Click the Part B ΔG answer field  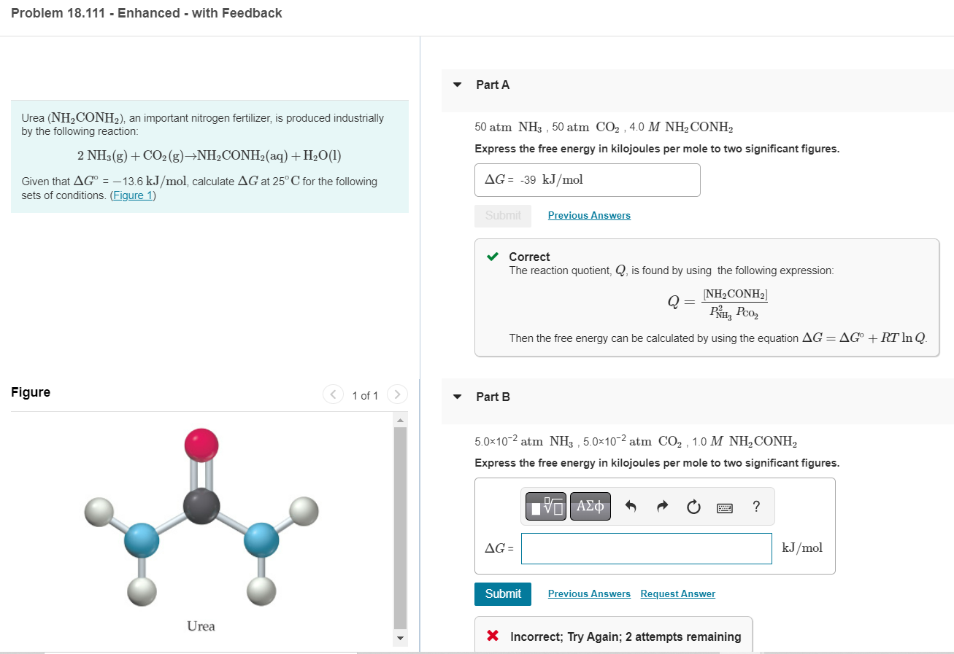[646, 548]
